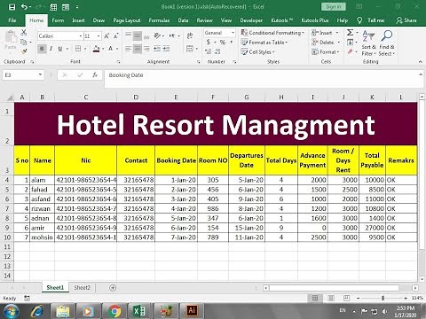The image size is (426, 319).
Task: Click the Decrease Indent icon
Action: pos(157,49)
